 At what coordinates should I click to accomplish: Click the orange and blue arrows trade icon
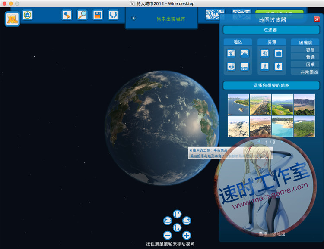67,15
